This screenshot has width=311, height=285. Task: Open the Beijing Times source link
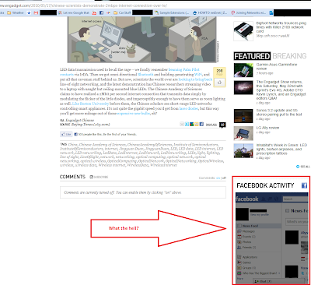point(91,125)
